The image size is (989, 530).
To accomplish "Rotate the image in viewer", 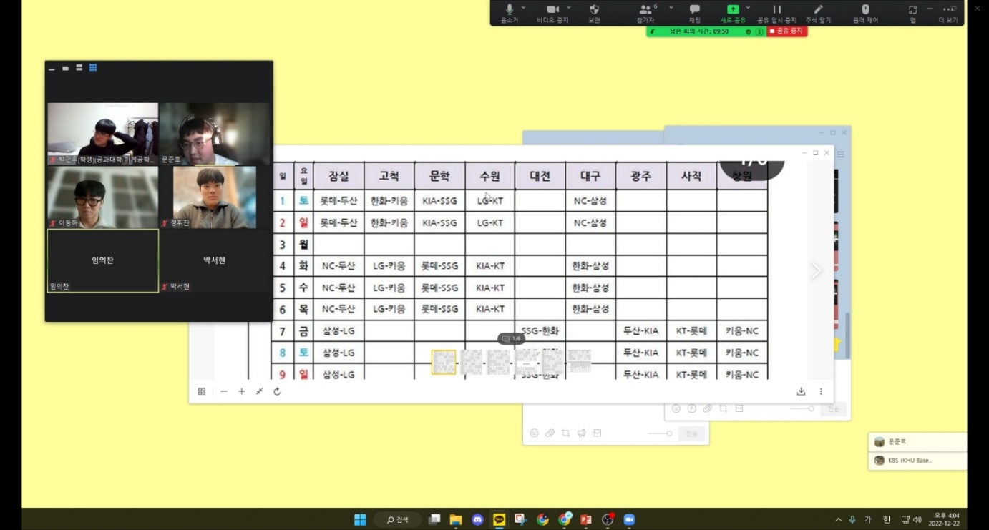I will click(277, 391).
